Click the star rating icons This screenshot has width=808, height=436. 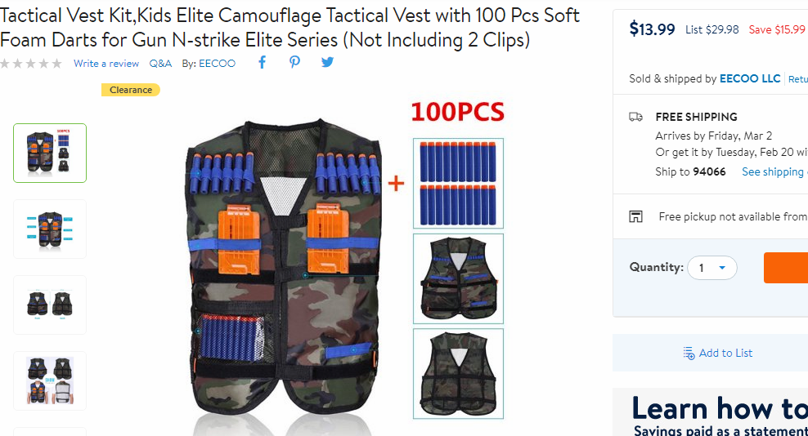[31, 64]
